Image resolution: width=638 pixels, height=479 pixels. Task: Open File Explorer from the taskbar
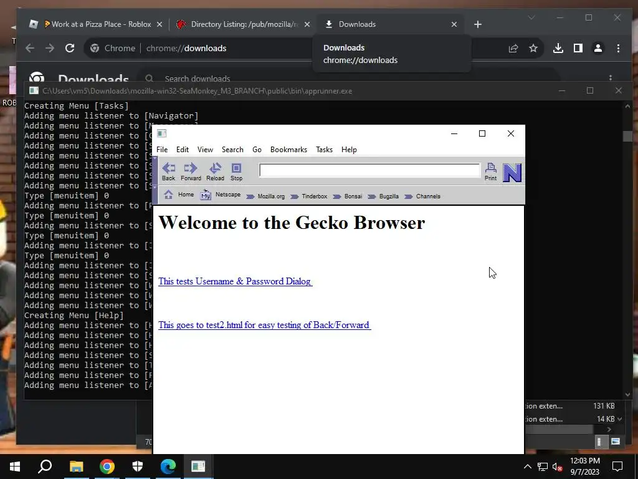76,467
